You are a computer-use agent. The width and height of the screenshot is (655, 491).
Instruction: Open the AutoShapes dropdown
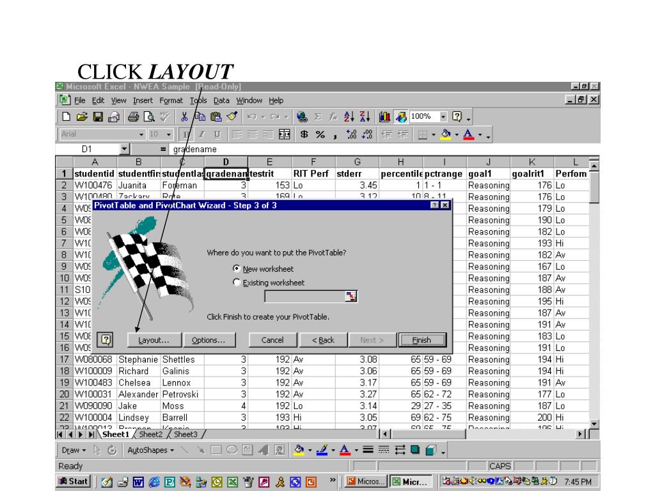pyautogui.click(x=150, y=450)
